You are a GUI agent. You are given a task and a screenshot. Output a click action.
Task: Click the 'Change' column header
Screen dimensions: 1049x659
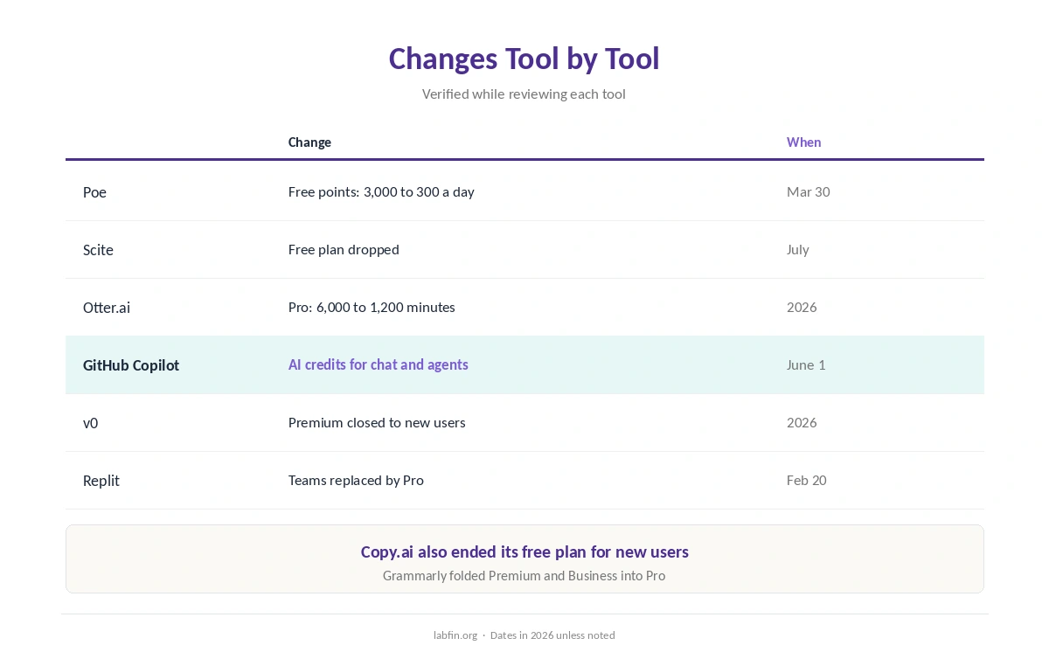[309, 142]
